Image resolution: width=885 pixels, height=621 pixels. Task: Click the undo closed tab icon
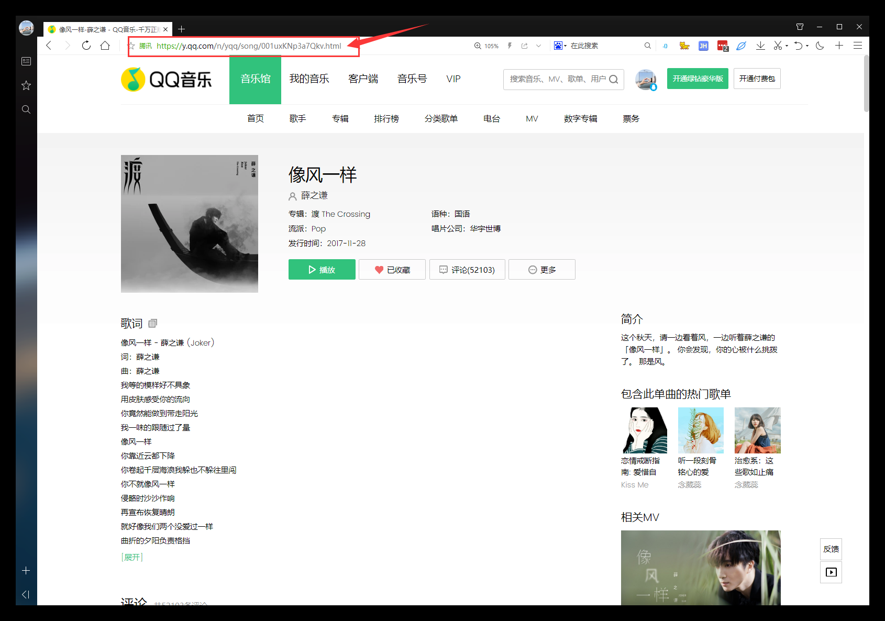tap(798, 46)
